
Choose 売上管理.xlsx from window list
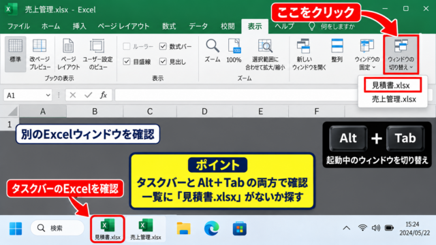click(394, 99)
